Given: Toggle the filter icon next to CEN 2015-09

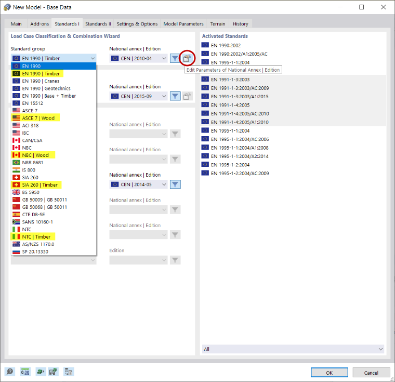Looking at the screenshot, I should 175,96.
